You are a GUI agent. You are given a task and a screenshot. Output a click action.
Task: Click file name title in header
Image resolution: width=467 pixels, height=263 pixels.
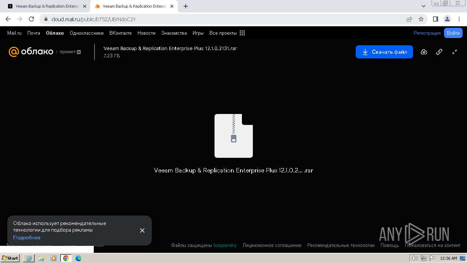[170, 48]
